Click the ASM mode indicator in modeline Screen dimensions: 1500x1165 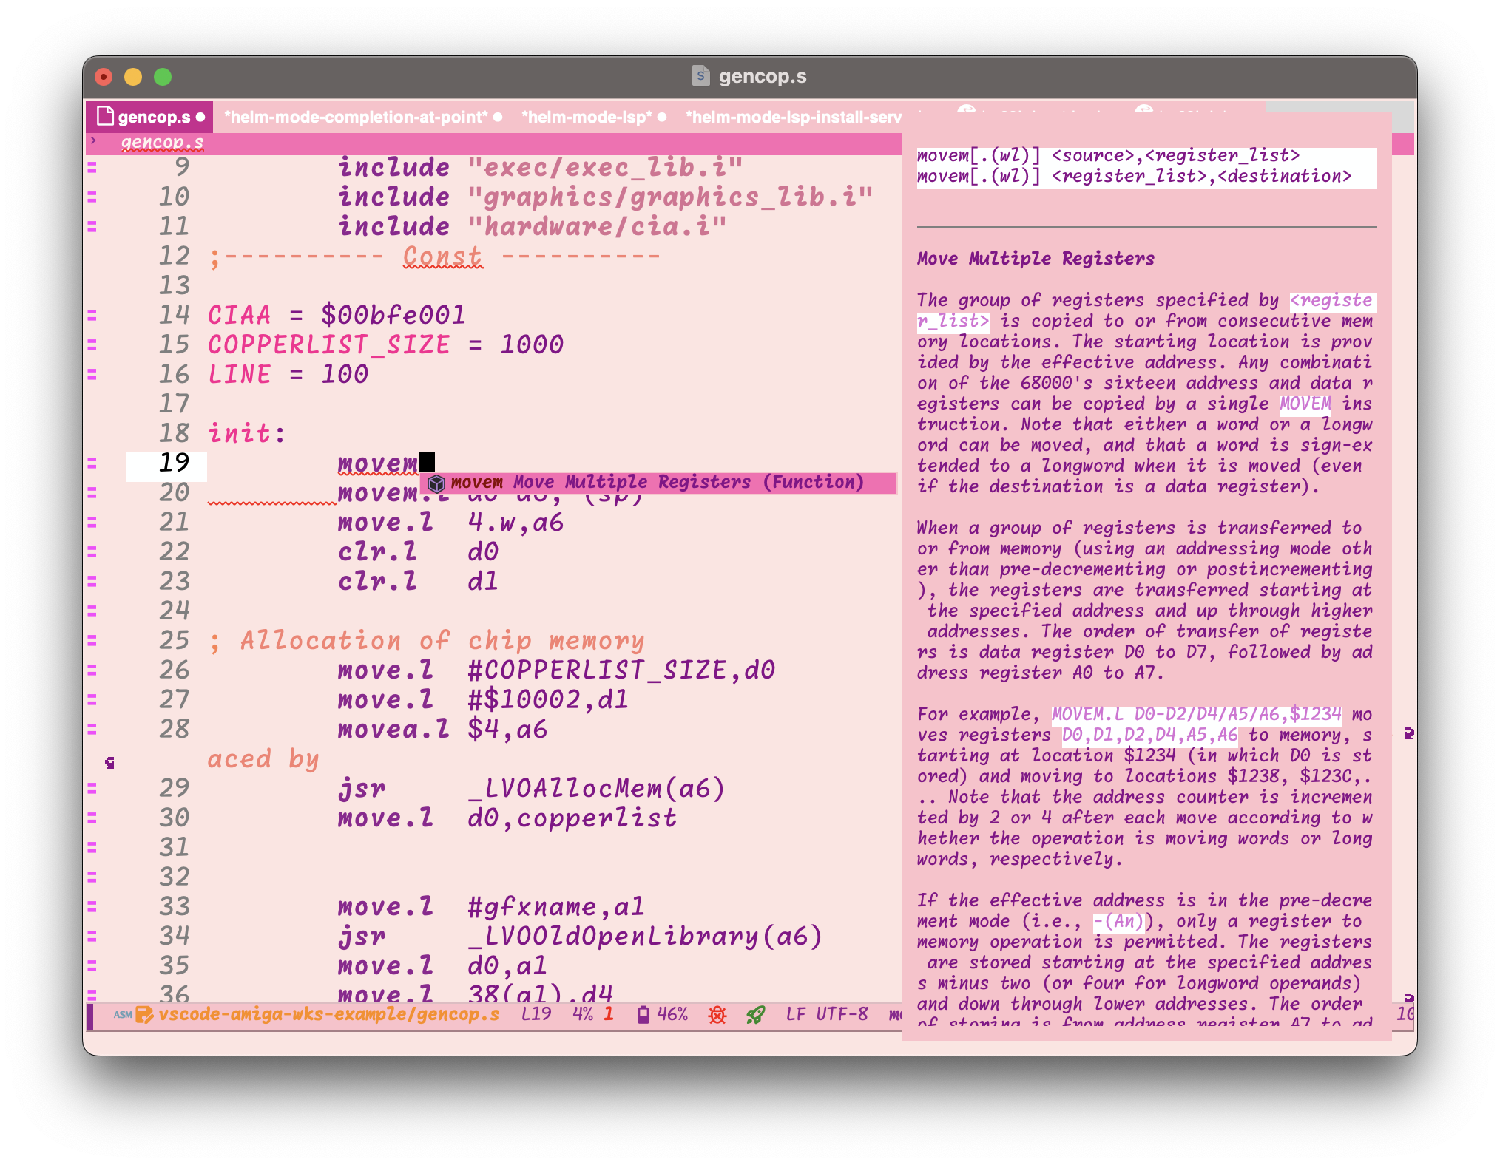click(123, 1015)
